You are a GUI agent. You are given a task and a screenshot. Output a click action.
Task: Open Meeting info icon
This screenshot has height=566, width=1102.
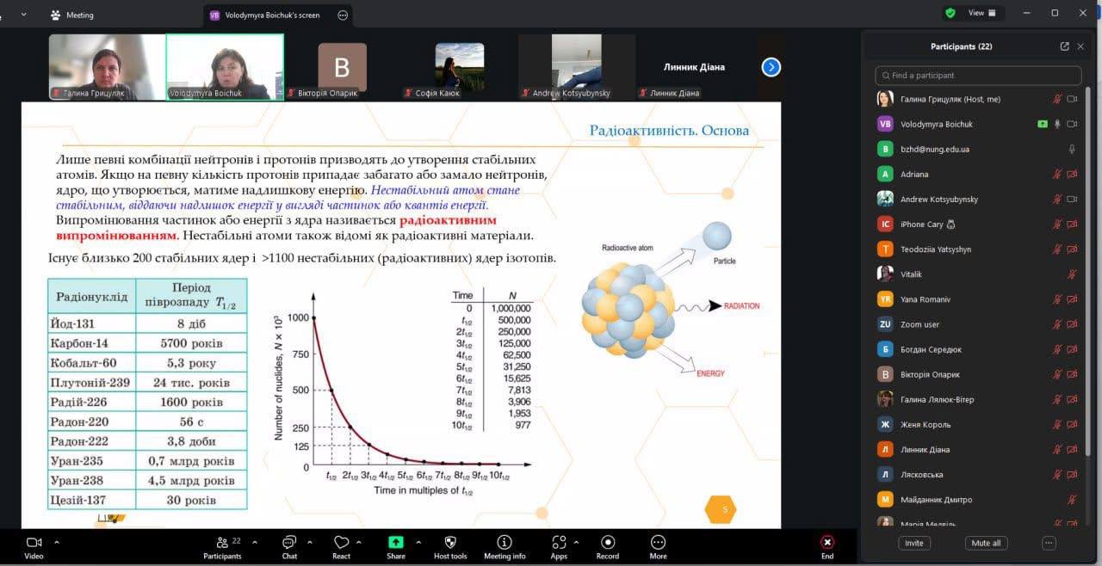(x=505, y=543)
